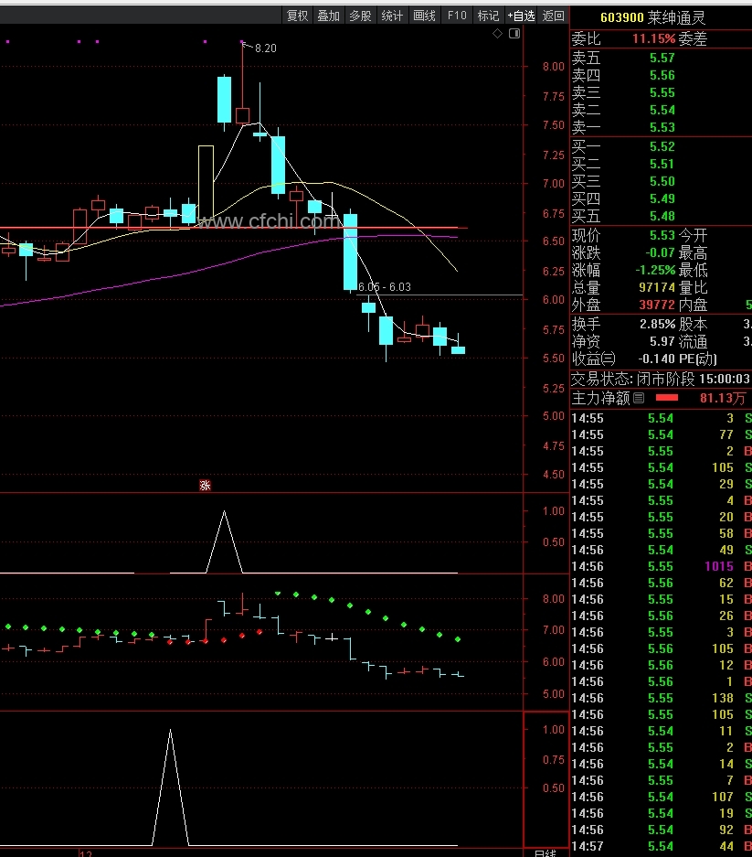The image size is (752, 857).
Task: Click the 卖三 quote 5.55
Action: (662, 93)
